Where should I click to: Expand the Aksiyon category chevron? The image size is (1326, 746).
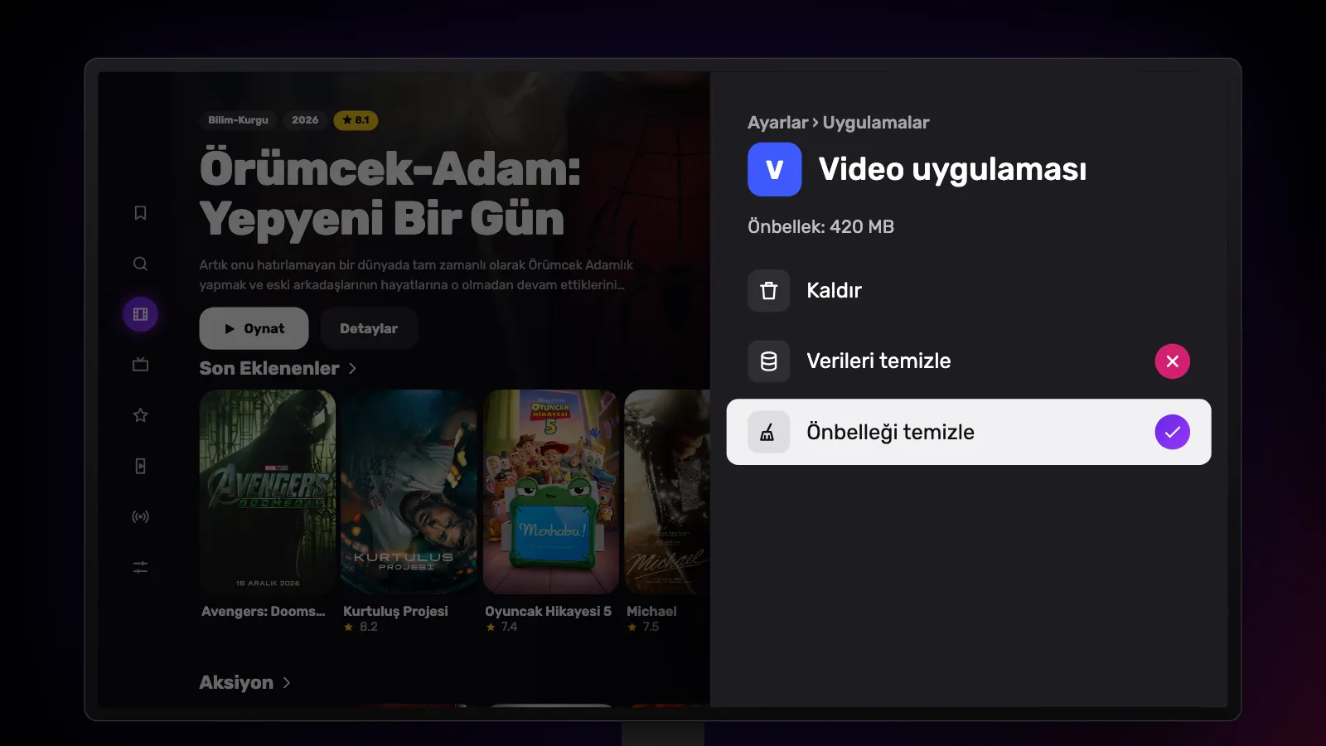click(287, 682)
